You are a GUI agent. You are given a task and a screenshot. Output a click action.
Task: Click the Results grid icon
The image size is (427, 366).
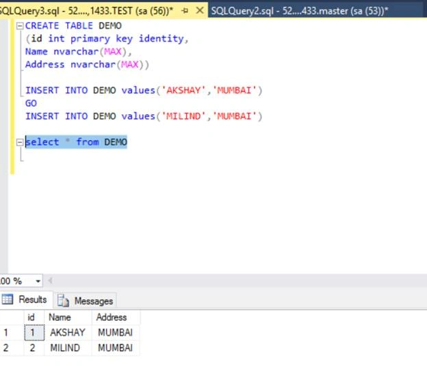click(8, 299)
